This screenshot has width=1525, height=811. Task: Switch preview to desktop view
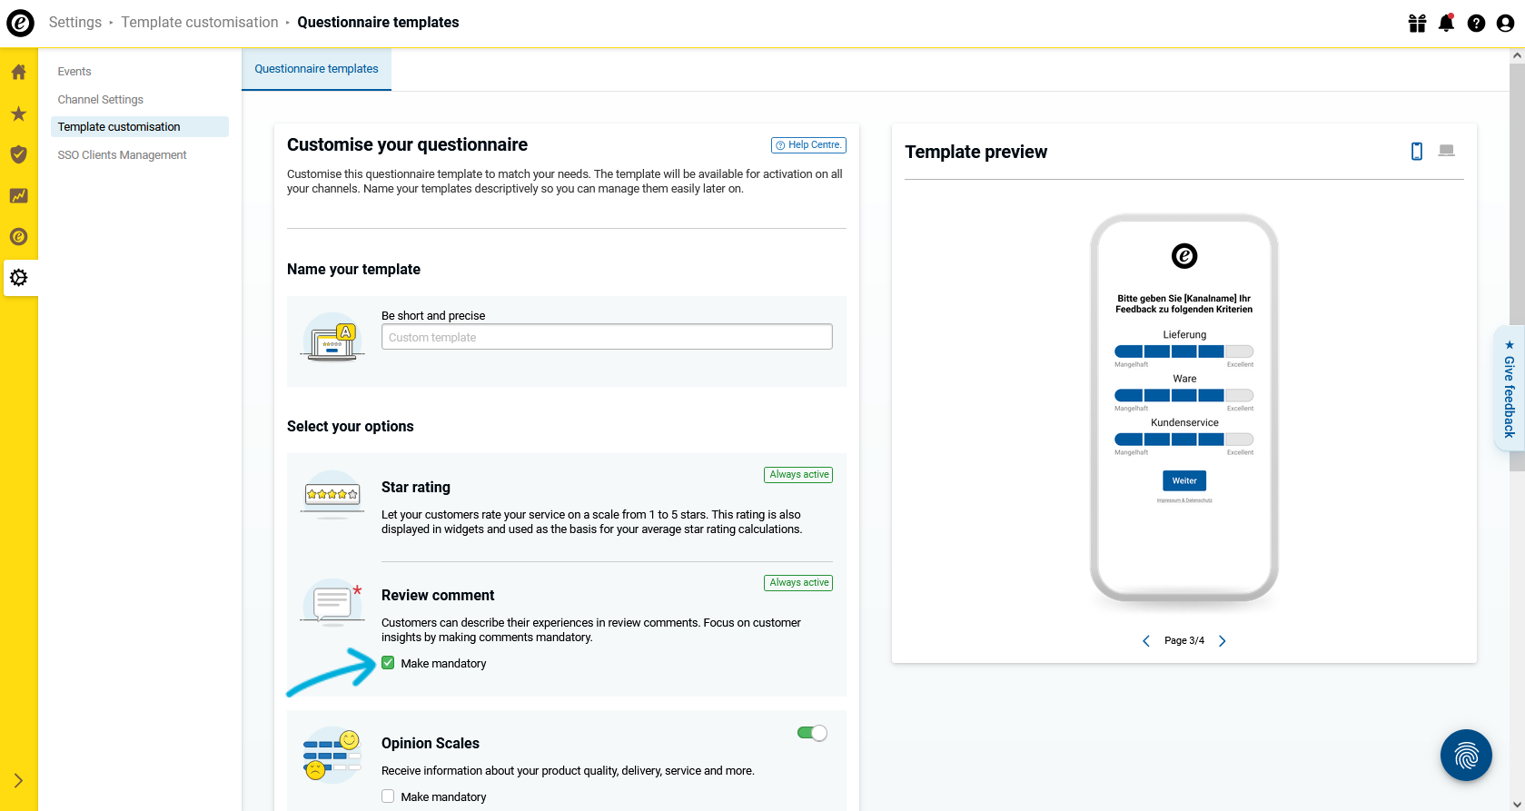click(x=1446, y=151)
